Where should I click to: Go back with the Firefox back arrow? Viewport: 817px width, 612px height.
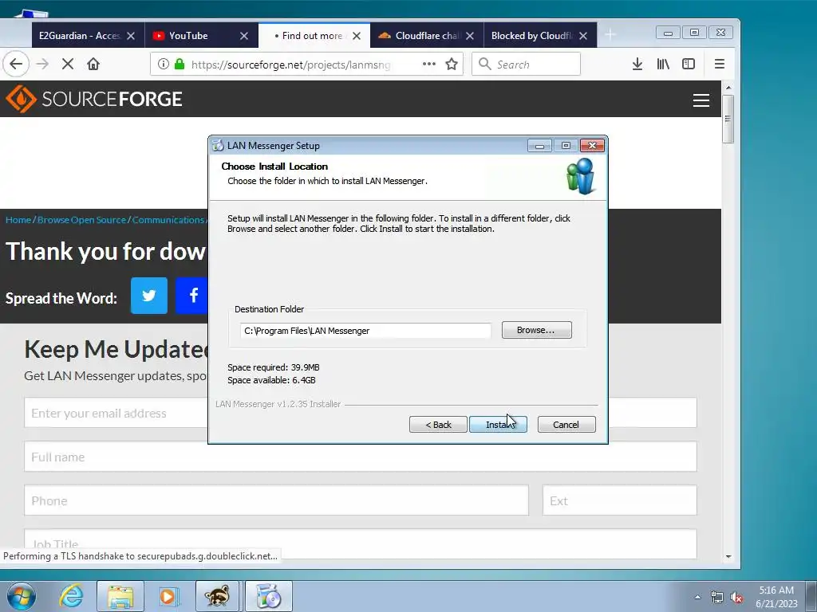tap(16, 64)
